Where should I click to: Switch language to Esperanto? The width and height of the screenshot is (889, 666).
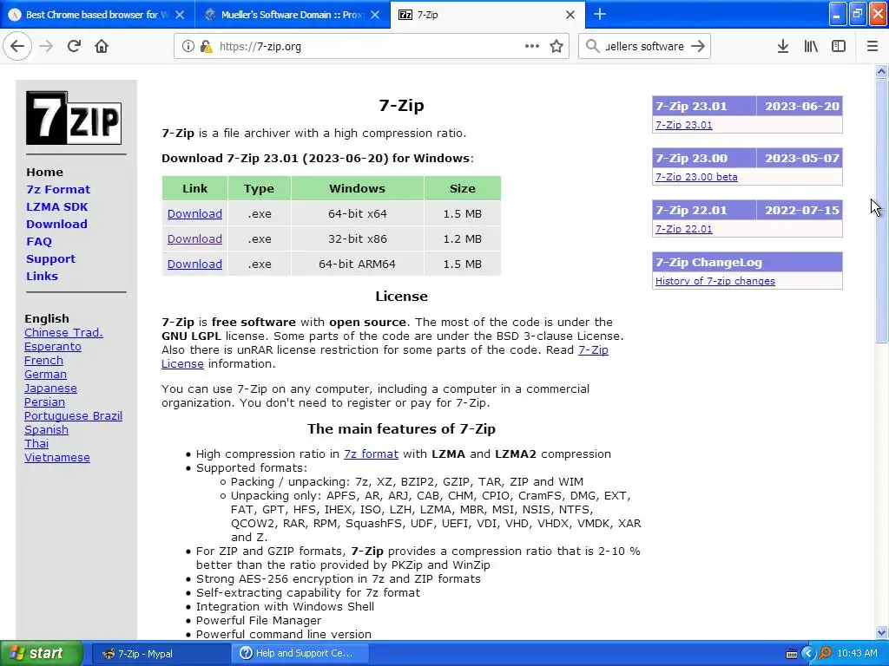tap(53, 347)
